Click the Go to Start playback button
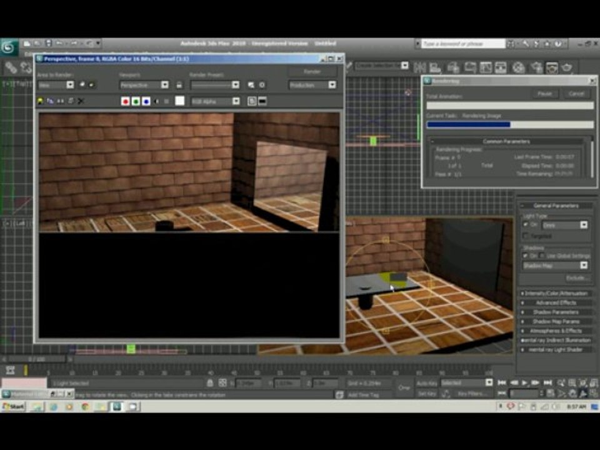600x450 pixels. [x=502, y=382]
